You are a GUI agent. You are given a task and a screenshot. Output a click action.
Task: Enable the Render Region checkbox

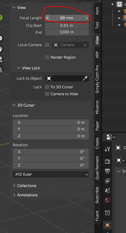47,57
